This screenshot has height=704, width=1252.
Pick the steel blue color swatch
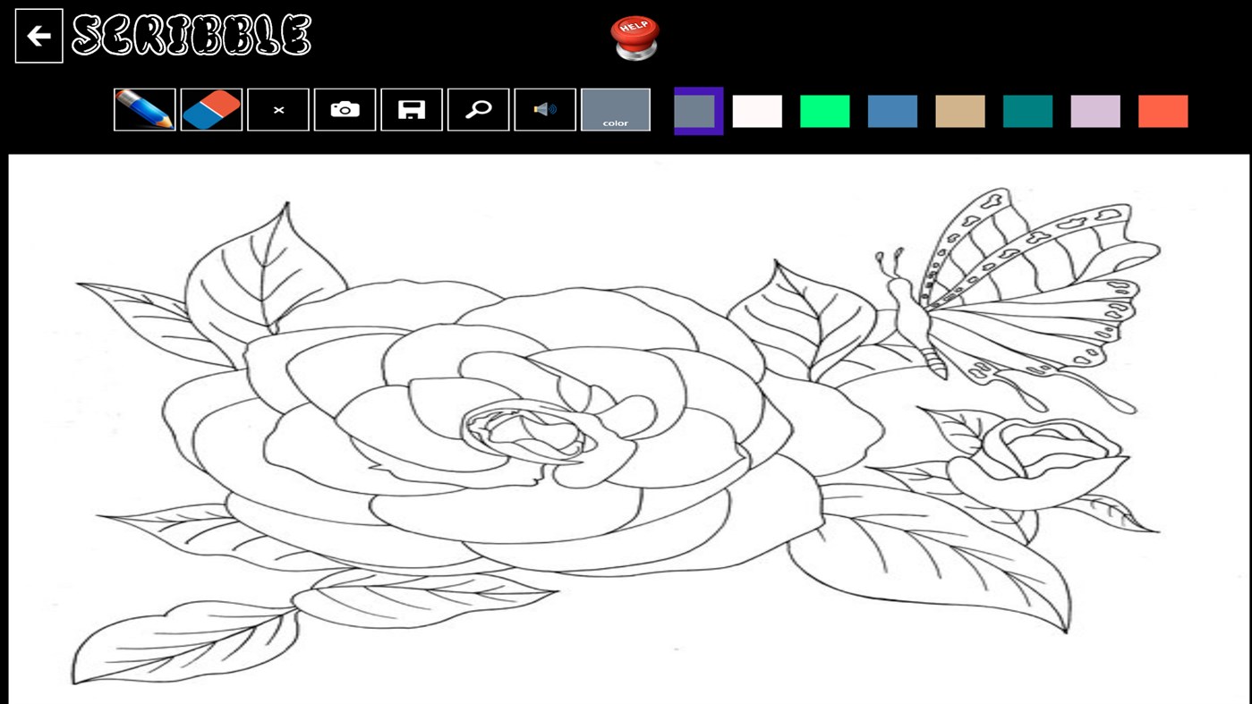coord(892,111)
